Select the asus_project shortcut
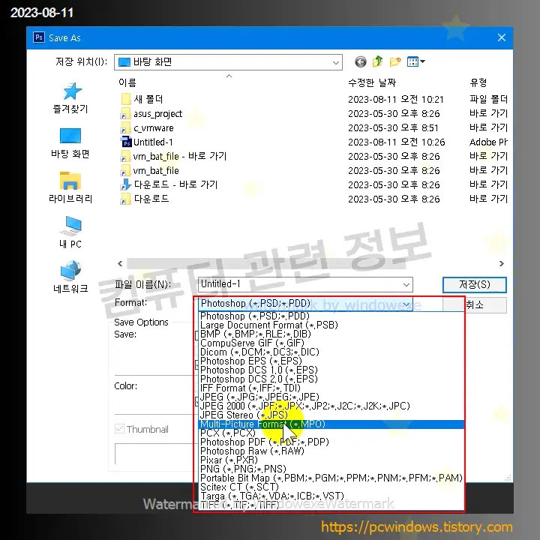The image size is (540, 540). [151, 114]
